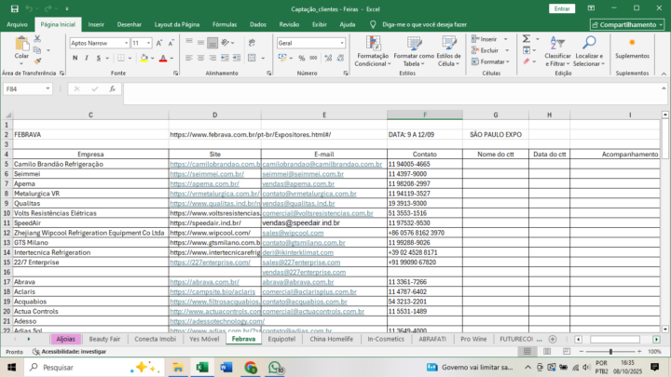
Task: Open the seimmei.com.br site link
Action: 206,174
